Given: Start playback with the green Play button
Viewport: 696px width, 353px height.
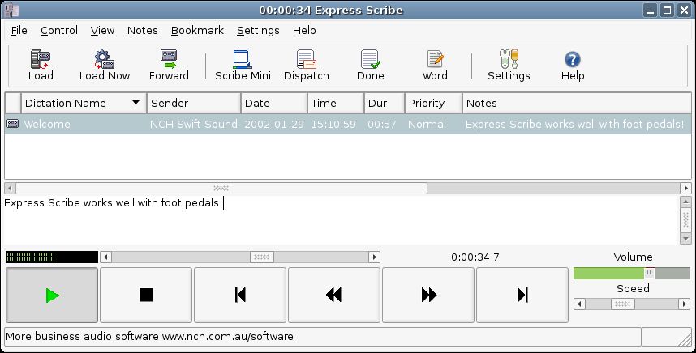Looking at the screenshot, I should (52, 295).
